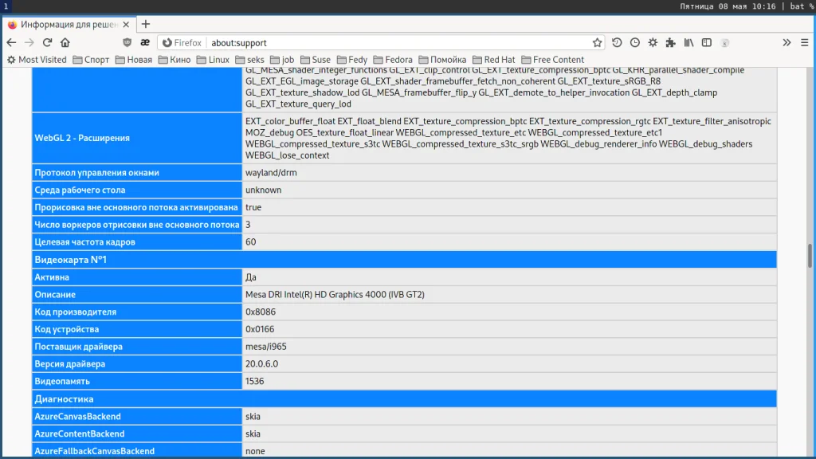816x459 pixels.
Task: Open the Fedy bookmarks folder
Action: coord(352,60)
